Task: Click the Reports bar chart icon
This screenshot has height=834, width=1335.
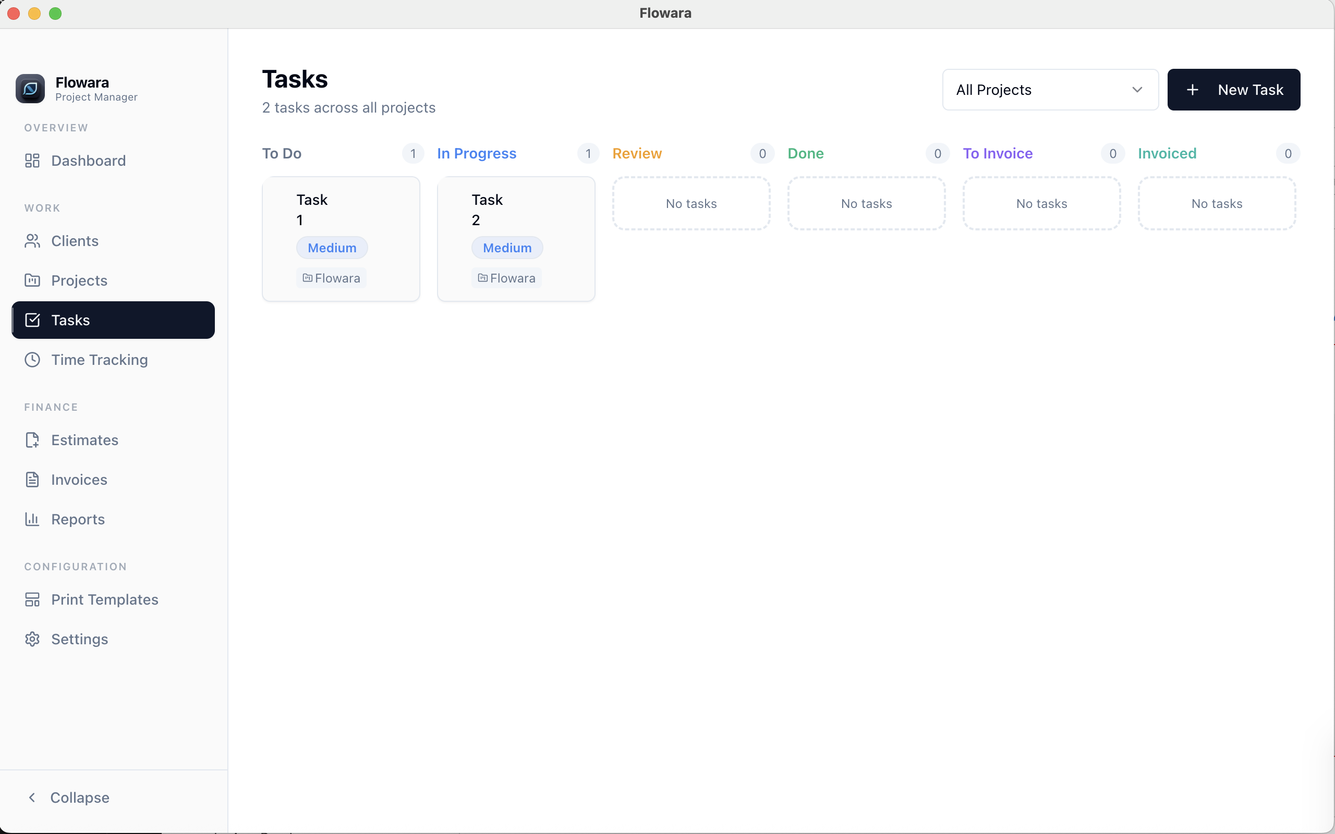Action: (x=31, y=519)
